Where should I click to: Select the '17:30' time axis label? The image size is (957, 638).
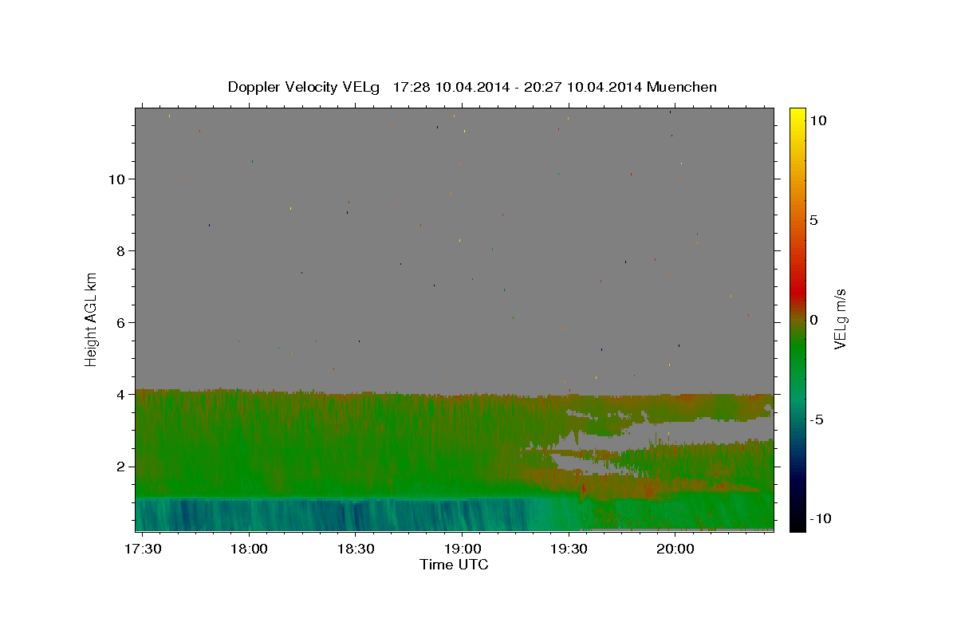144,549
